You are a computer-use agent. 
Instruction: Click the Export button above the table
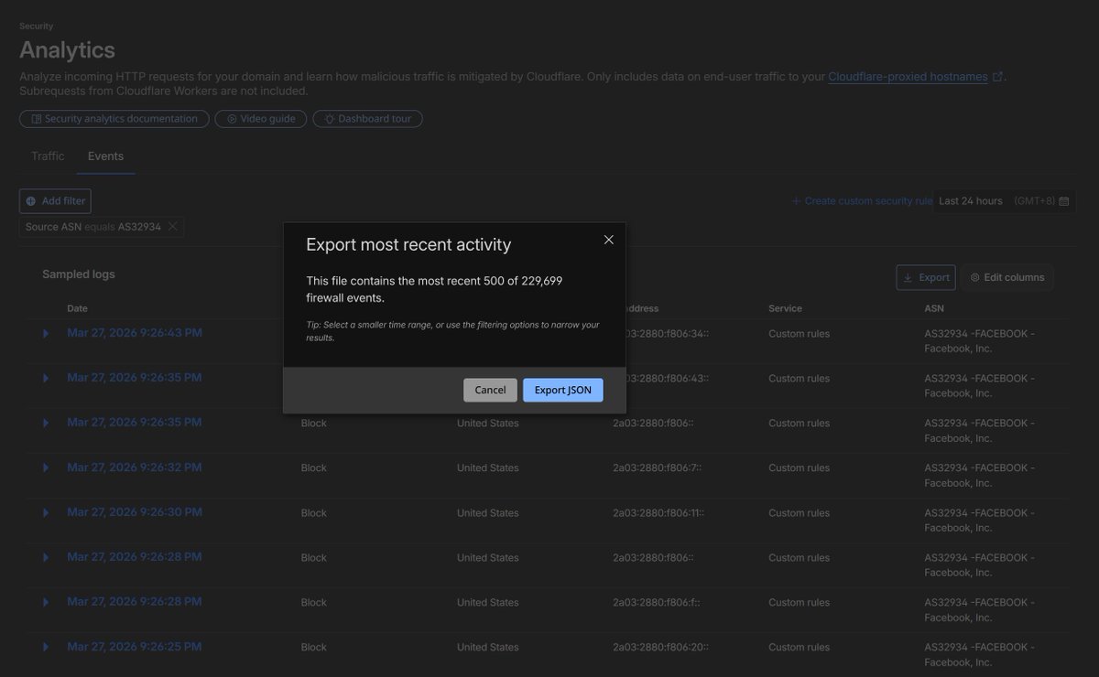click(x=926, y=277)
